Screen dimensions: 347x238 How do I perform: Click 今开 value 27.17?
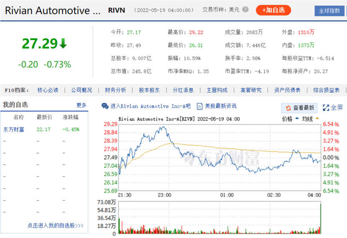tap(134, 33)
